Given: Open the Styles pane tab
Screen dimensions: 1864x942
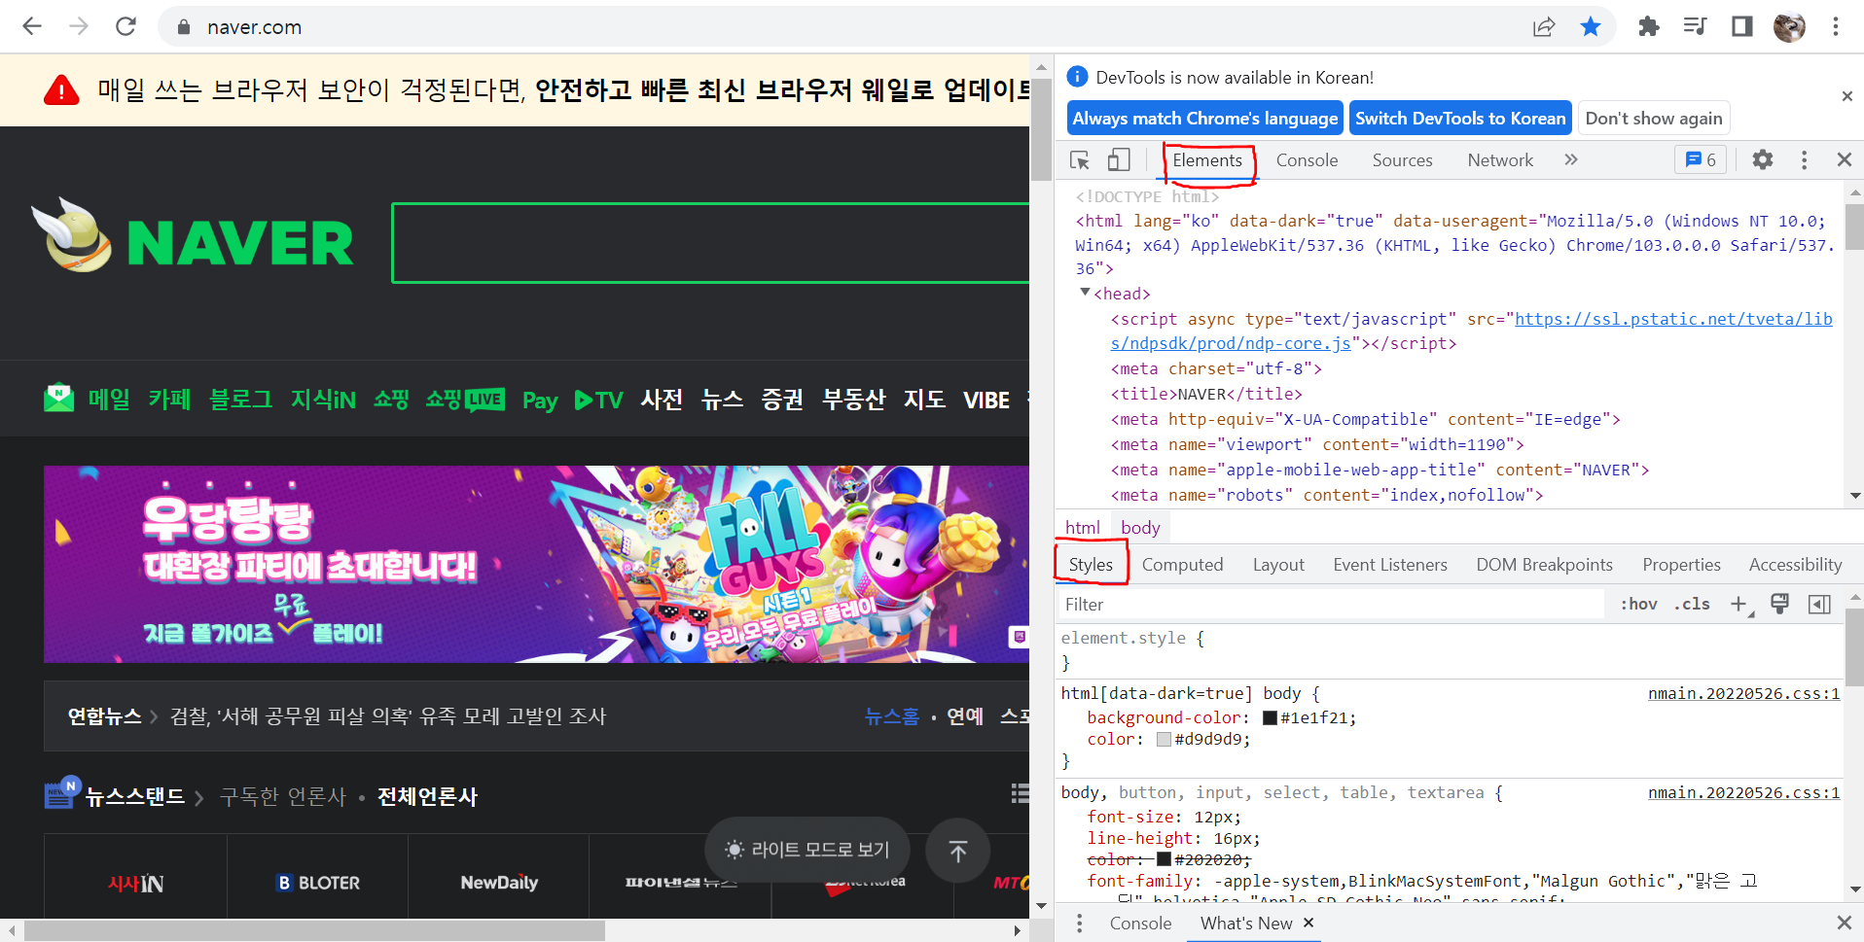Looking at the screenshot, I should [1091, 565].
